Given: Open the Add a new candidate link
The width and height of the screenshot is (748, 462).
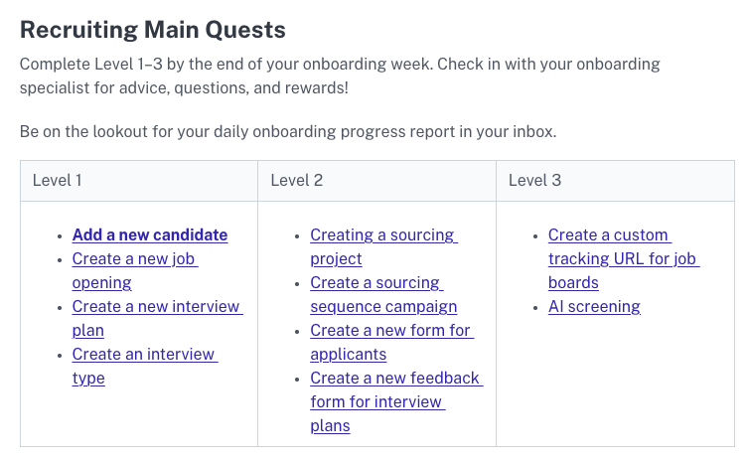Looking at the screenshot, I should (150, 235).
